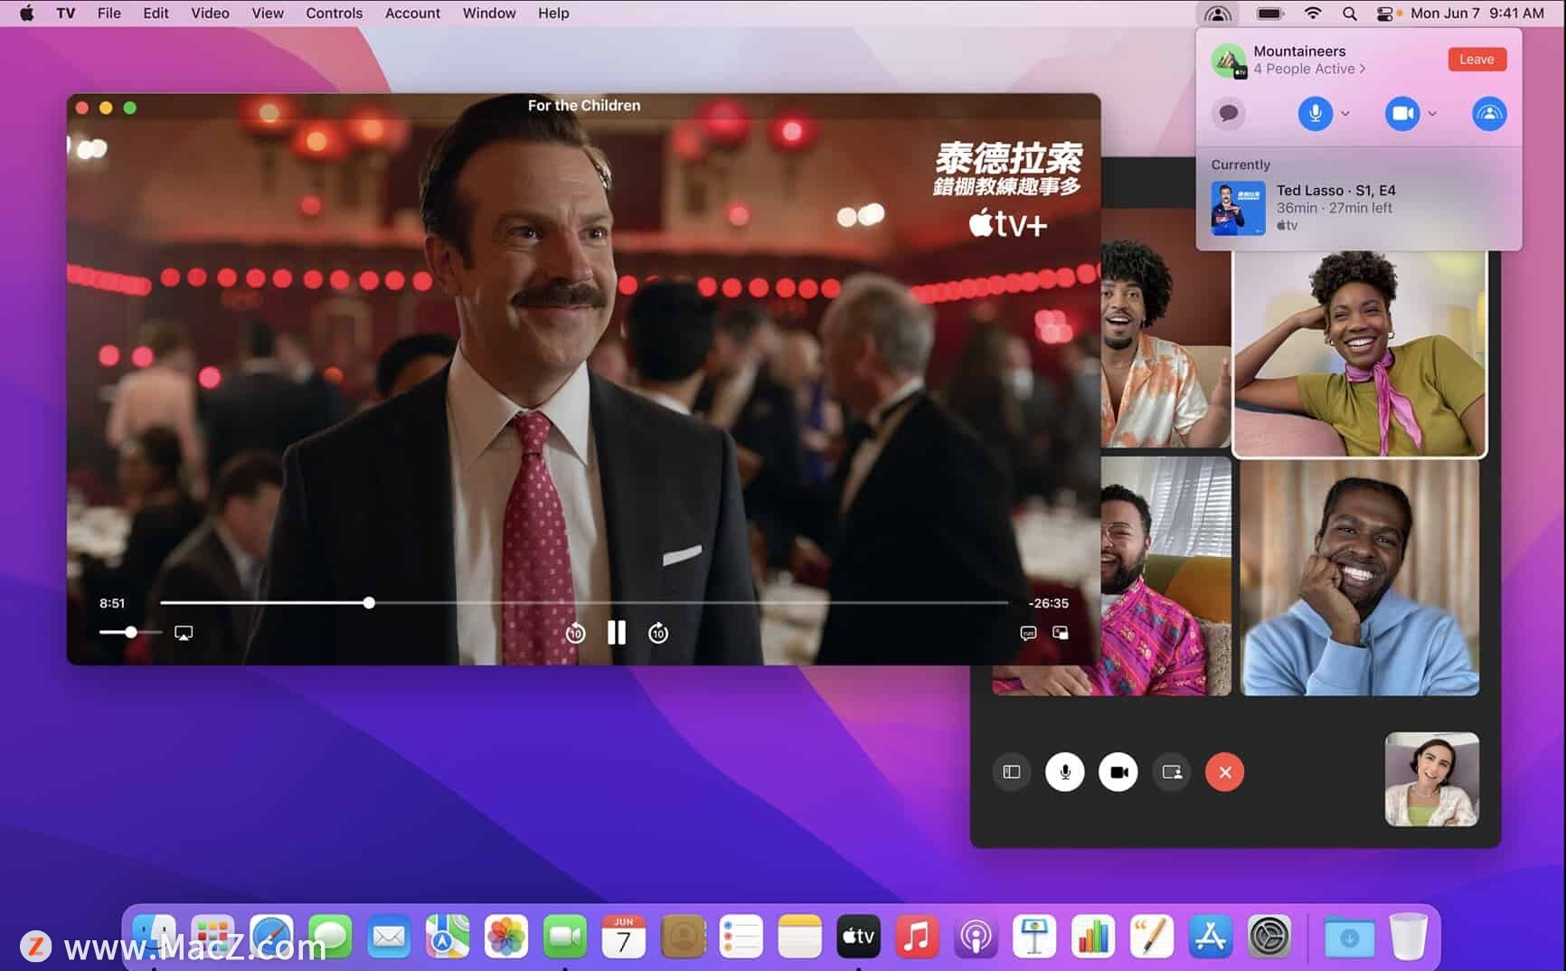Open Apple TV app from Dock

(858, 937)
